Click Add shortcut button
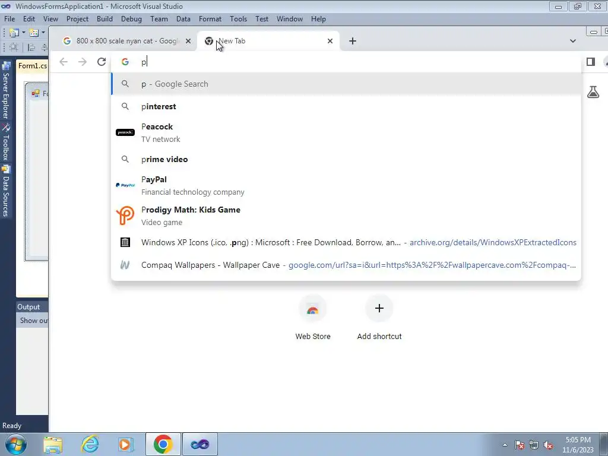The image size is (608, 456). tap(379, 318)
